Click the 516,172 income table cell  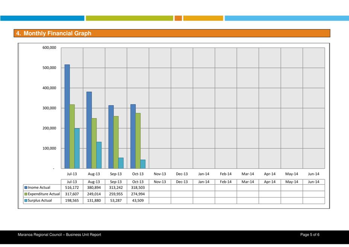tap(72, 188)
